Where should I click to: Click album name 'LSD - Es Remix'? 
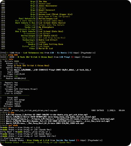pyautogui.click(x=59, y=53)
